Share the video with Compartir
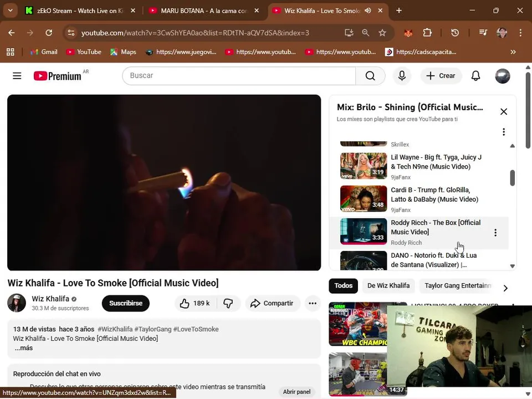This screenshot has width=532, height=399. coord(272,303)
